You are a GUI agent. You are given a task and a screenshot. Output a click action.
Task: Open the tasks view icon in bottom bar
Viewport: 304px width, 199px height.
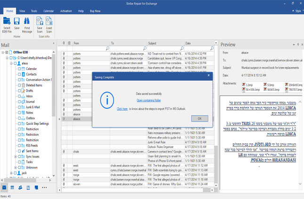tap(28, 188)
